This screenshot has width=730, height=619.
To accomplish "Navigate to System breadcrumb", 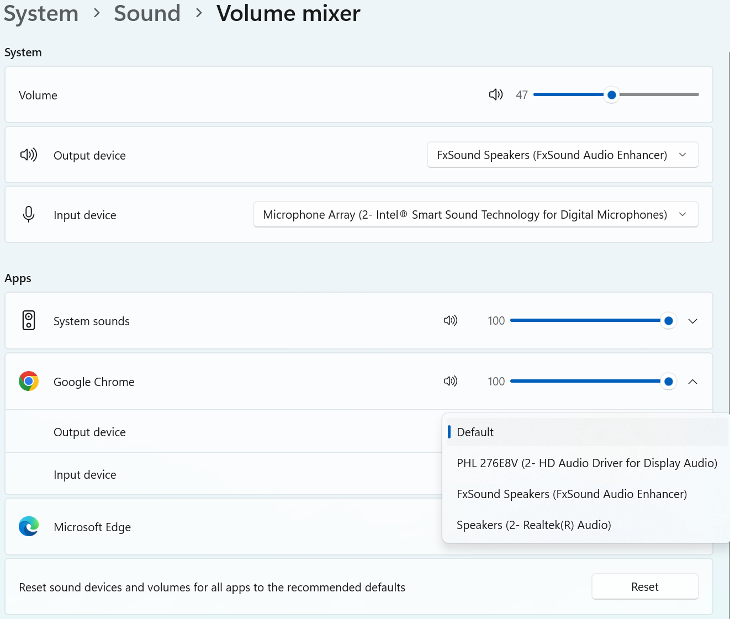I will [x=41, y=13].
